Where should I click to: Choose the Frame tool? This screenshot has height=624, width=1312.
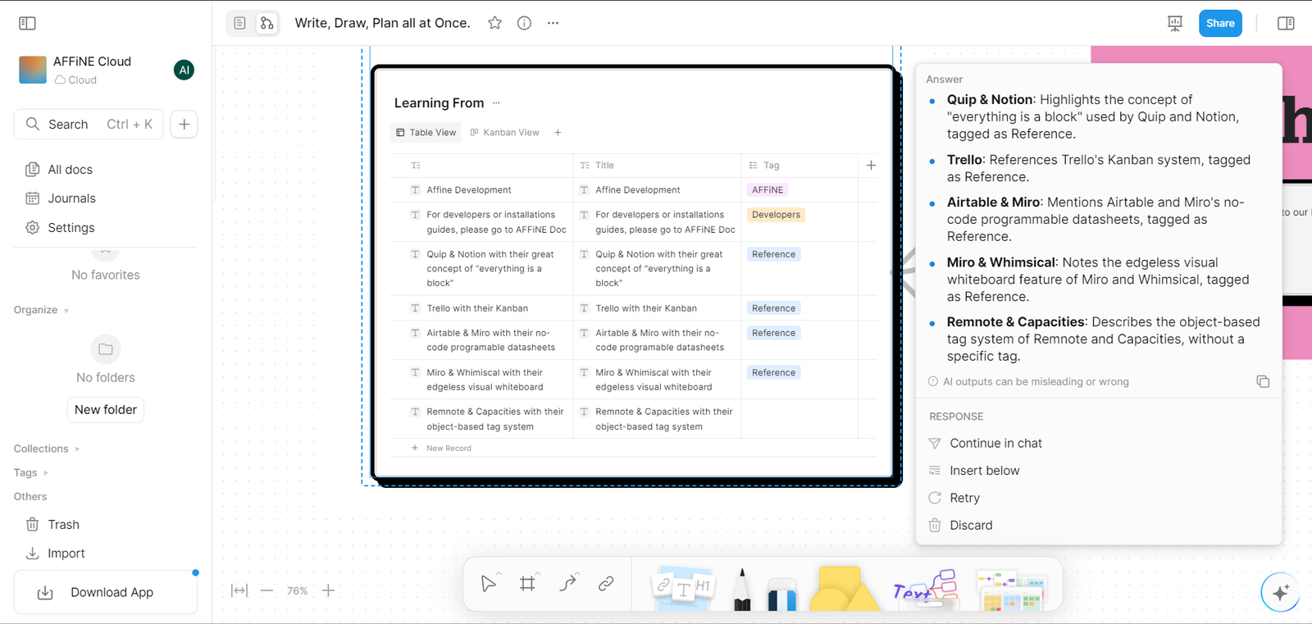coord(527,583)
